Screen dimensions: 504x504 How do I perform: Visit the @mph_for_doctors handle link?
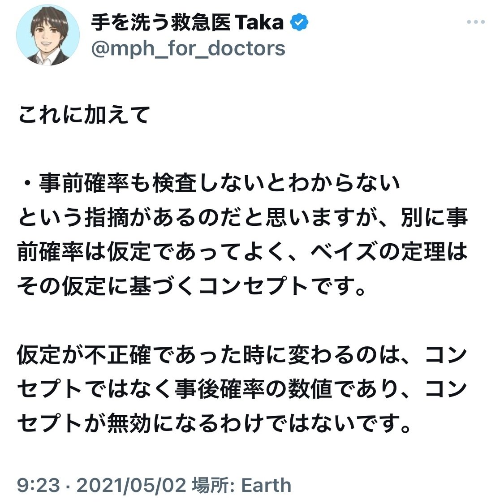188,48
